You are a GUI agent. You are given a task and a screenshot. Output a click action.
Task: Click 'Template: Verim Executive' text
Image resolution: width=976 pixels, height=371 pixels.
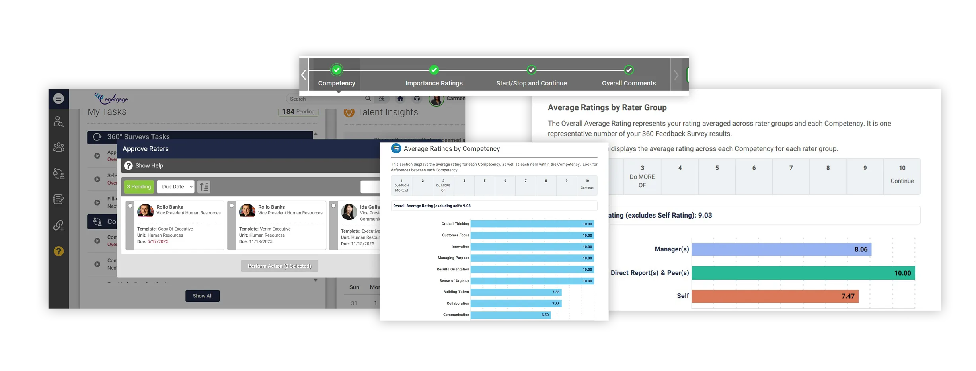265,229
